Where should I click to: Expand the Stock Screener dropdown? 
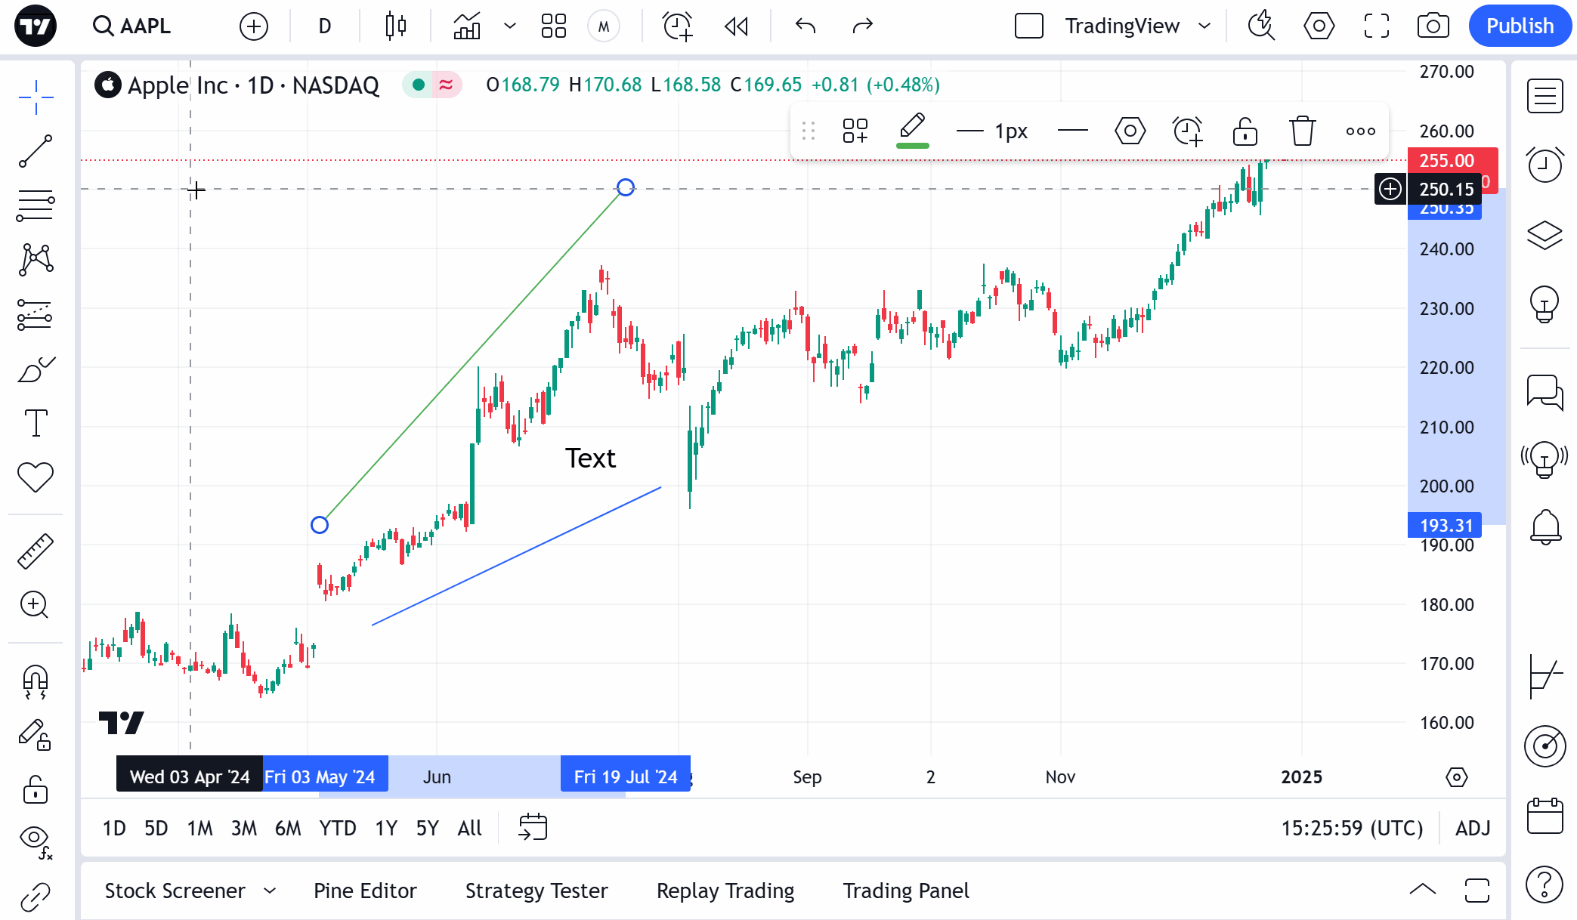point(270,891)
